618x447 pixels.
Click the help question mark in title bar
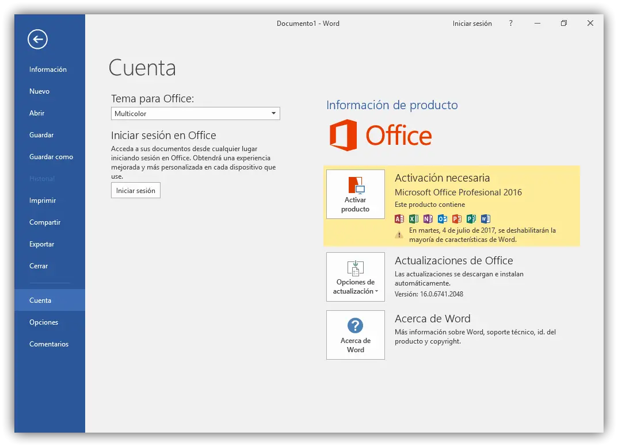[x=511, y=23]
